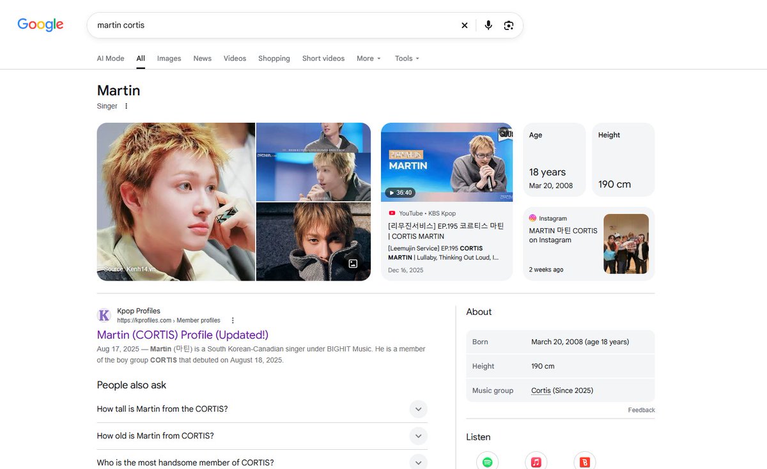
Task: Click the red B icon in the Listen section
Action: 585,461
